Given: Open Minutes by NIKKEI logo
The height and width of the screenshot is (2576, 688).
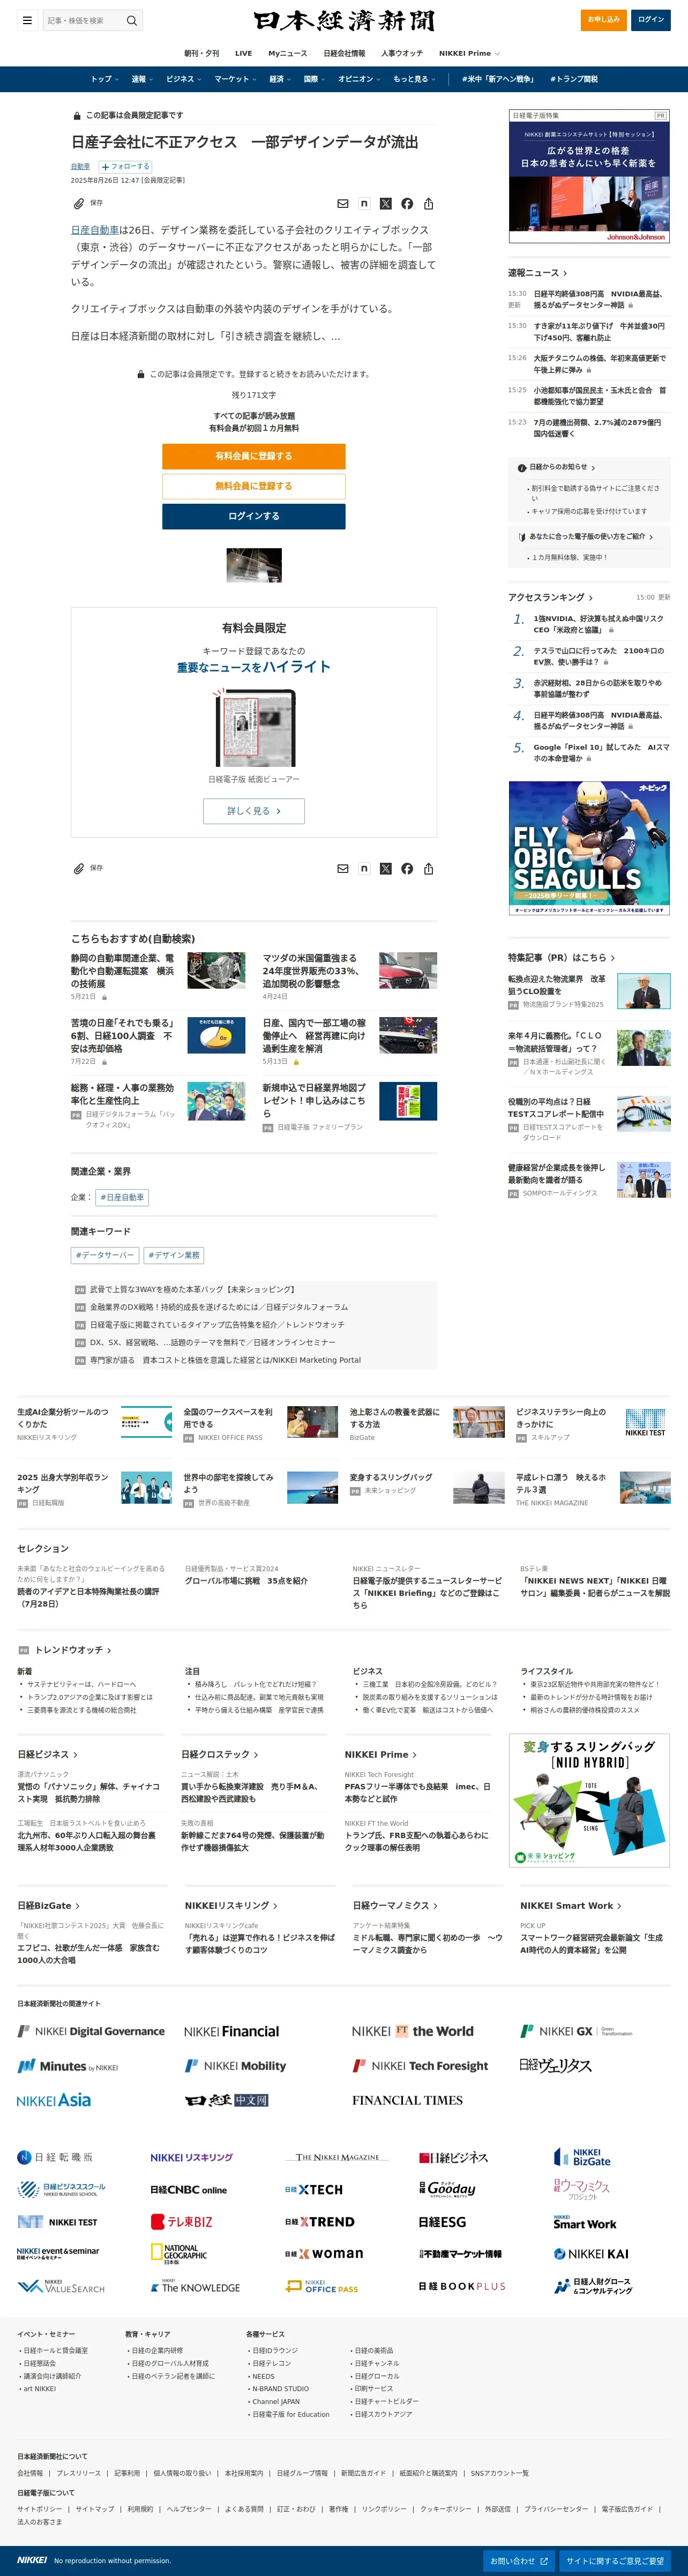Looking at the screenshot, I should point(67,2066).
